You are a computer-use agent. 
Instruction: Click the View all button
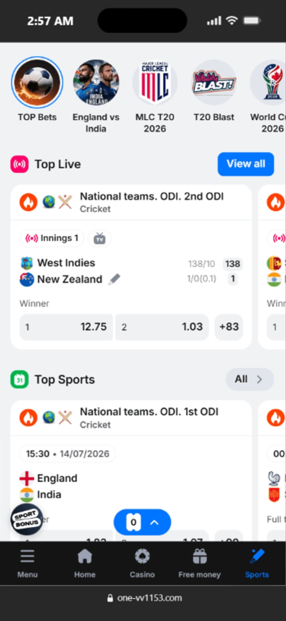pos(245,164)
